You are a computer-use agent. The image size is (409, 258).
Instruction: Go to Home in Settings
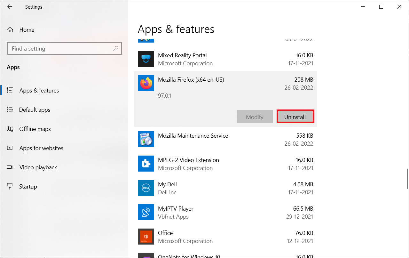(27, 30)
